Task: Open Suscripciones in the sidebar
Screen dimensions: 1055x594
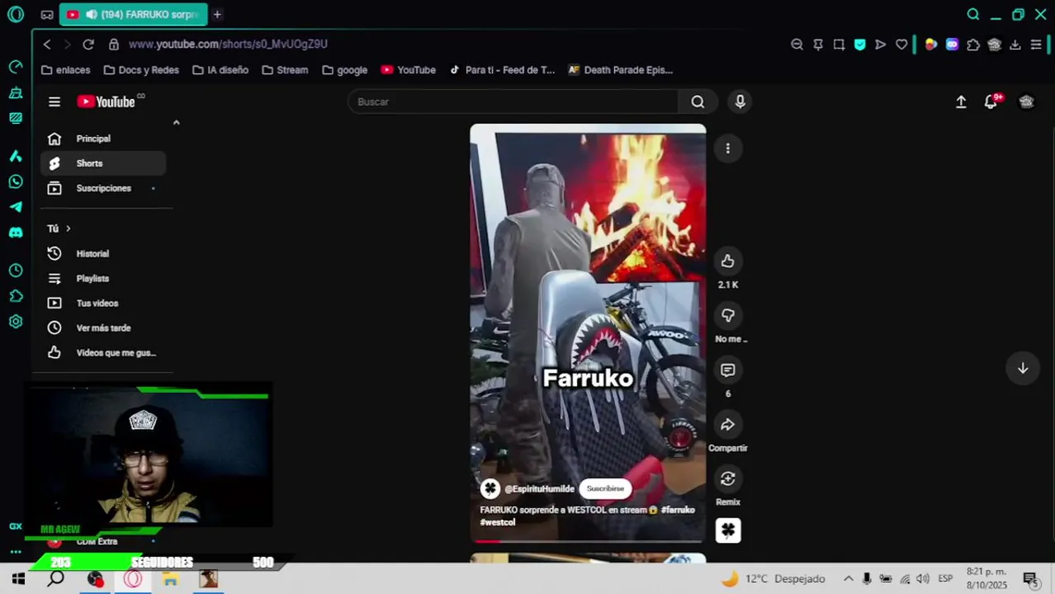Action: (x=103, y=188)
